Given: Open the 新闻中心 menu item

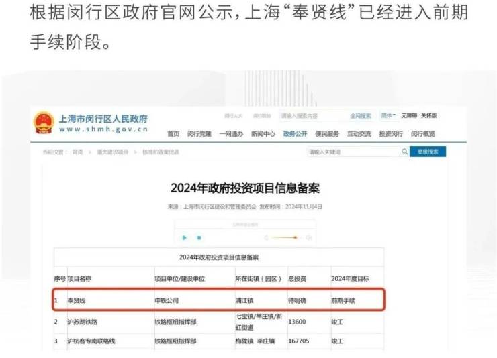Looking at the screenshot, I should pyautogui.click(x=263, y=134).
